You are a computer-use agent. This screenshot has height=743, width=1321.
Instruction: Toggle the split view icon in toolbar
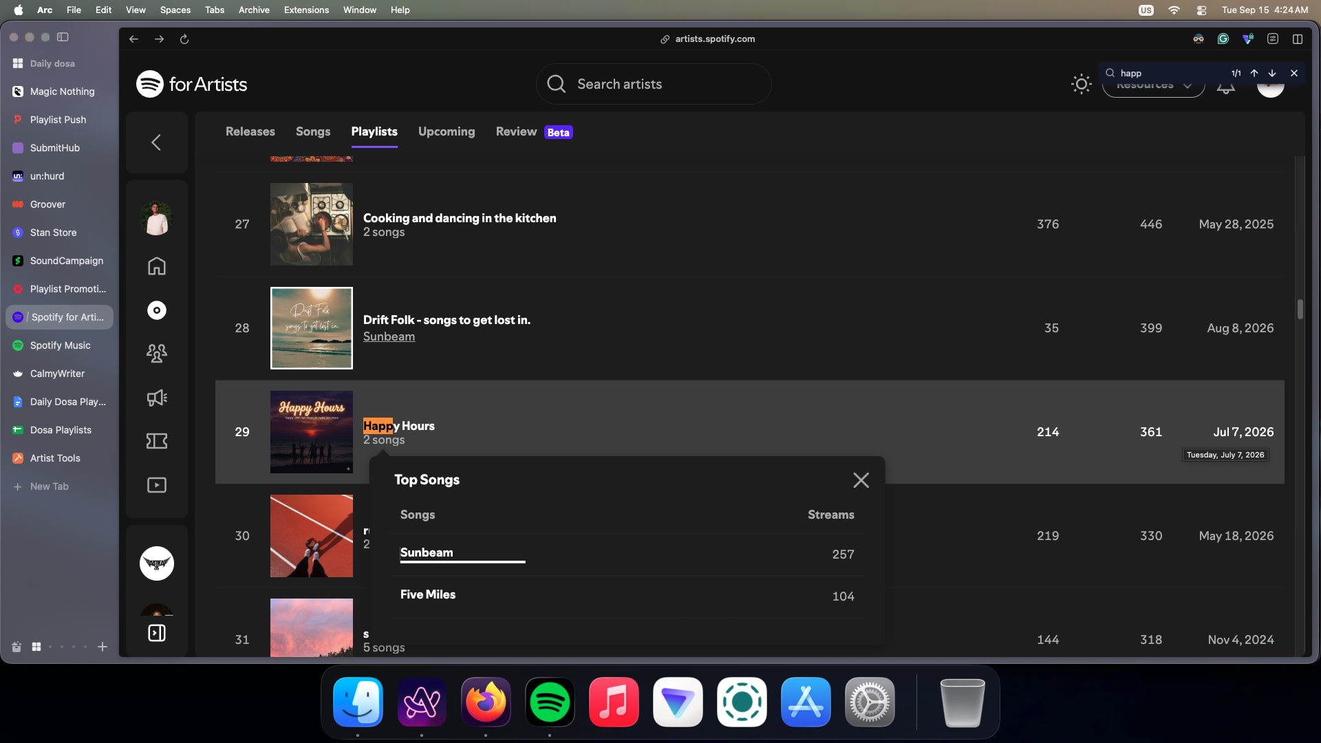click(x=1298, y=39)
